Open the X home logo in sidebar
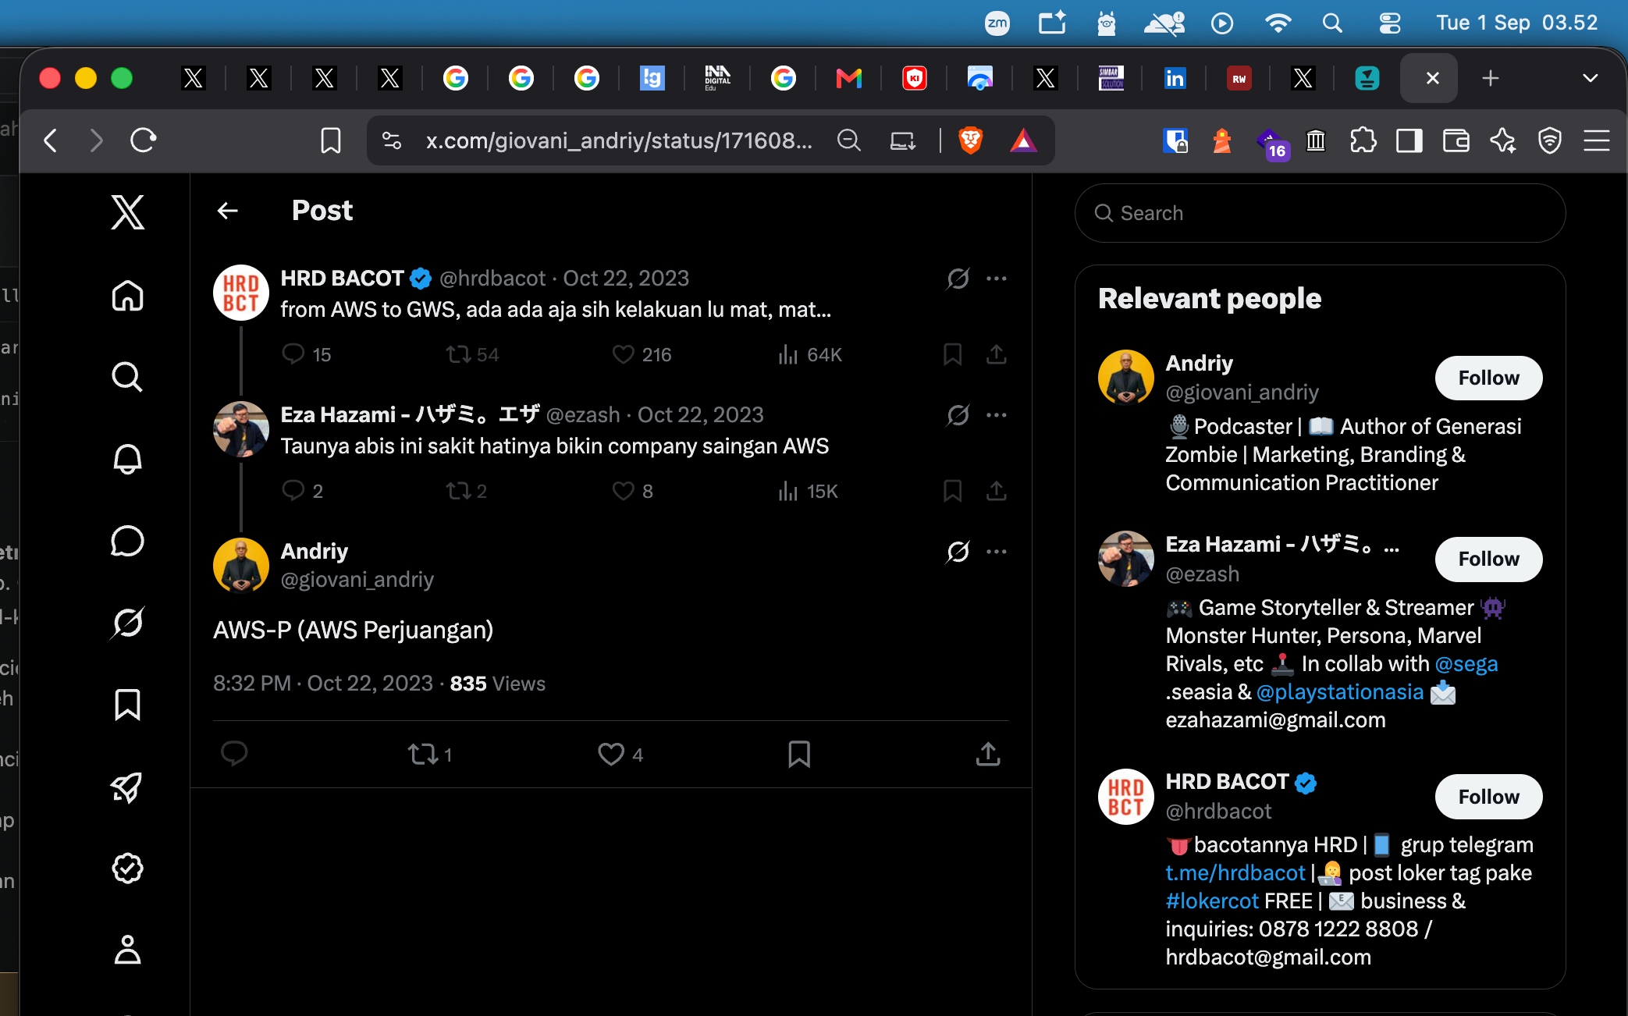Image resolution: width=1628 pixels, height=1016 pixels. (x=128, y=212)
